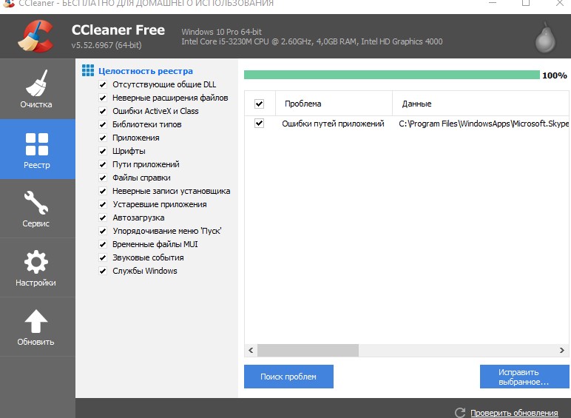Open the Сервис wrench tools icon

point(36,203)
